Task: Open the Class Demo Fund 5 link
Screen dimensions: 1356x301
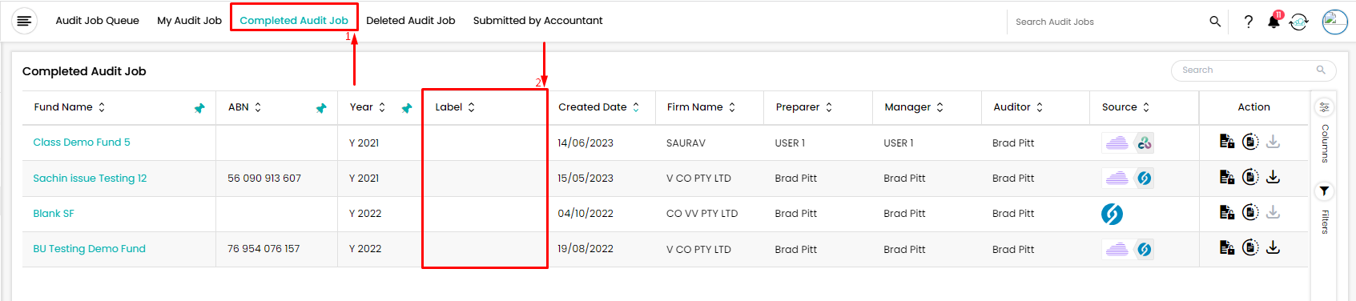Action: pyautogui.click(x=81, y=142)
